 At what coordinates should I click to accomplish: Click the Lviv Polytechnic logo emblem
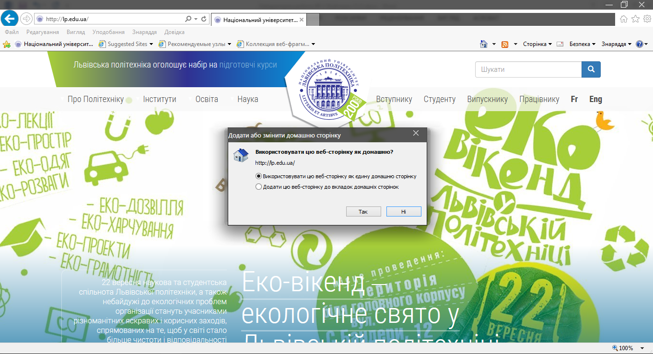point(328,90)
